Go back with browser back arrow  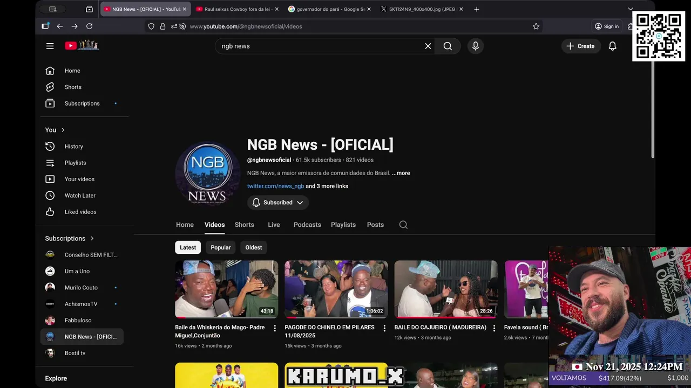(x=60, y=26)
